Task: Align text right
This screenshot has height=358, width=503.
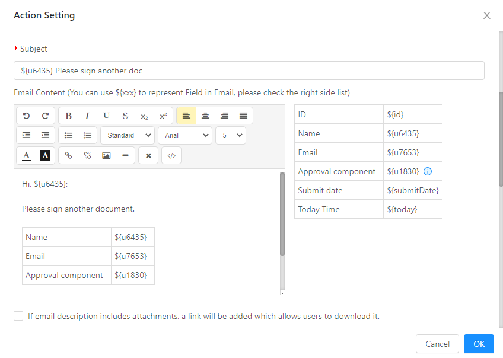Action: (x=224, y=116)
